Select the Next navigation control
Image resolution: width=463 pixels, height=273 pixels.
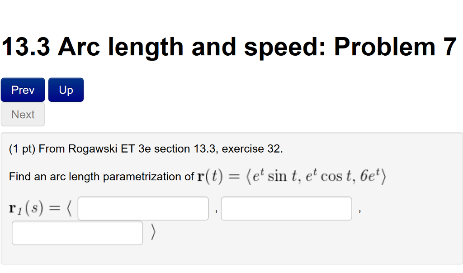23,114
